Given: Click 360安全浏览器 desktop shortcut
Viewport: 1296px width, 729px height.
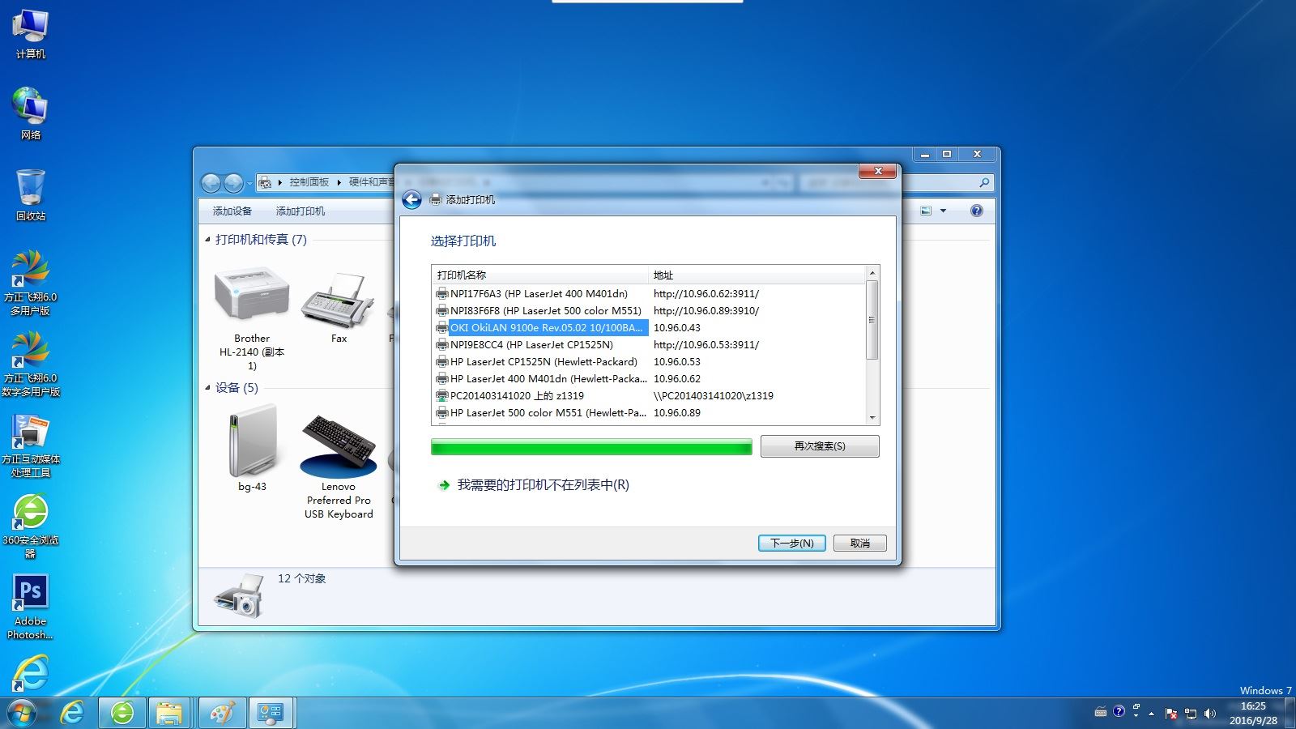Looking at the screenshot, I should pyautogui.click(x=30, y=526).
